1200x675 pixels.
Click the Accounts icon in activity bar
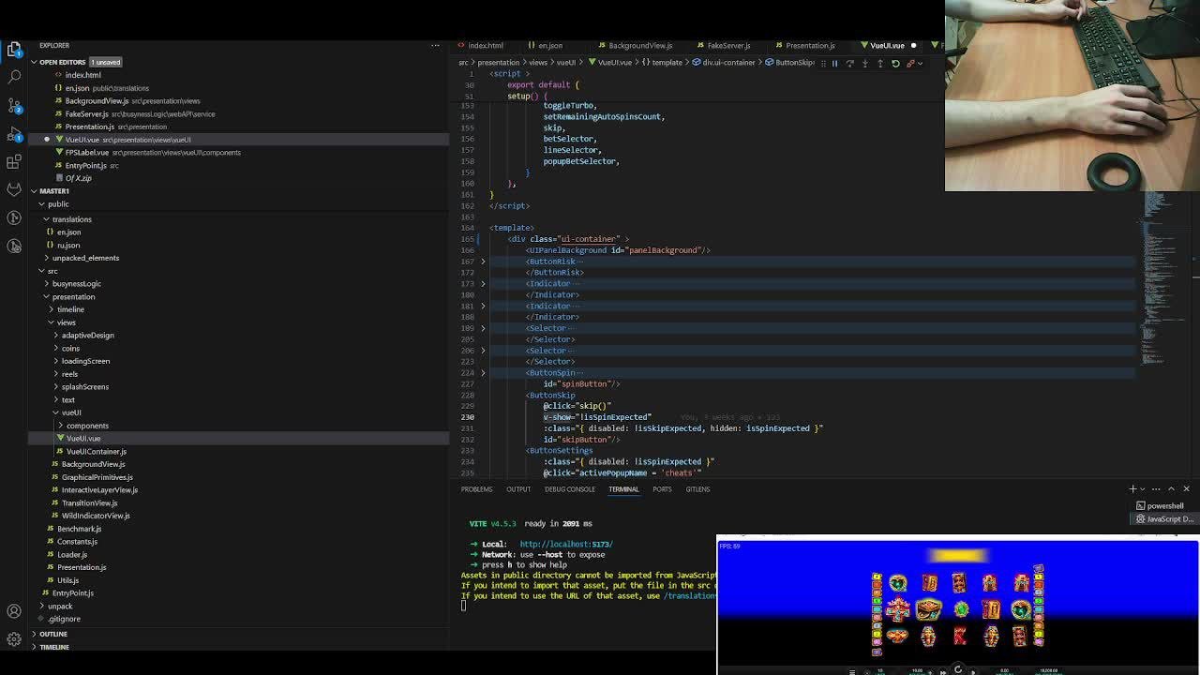14,611
